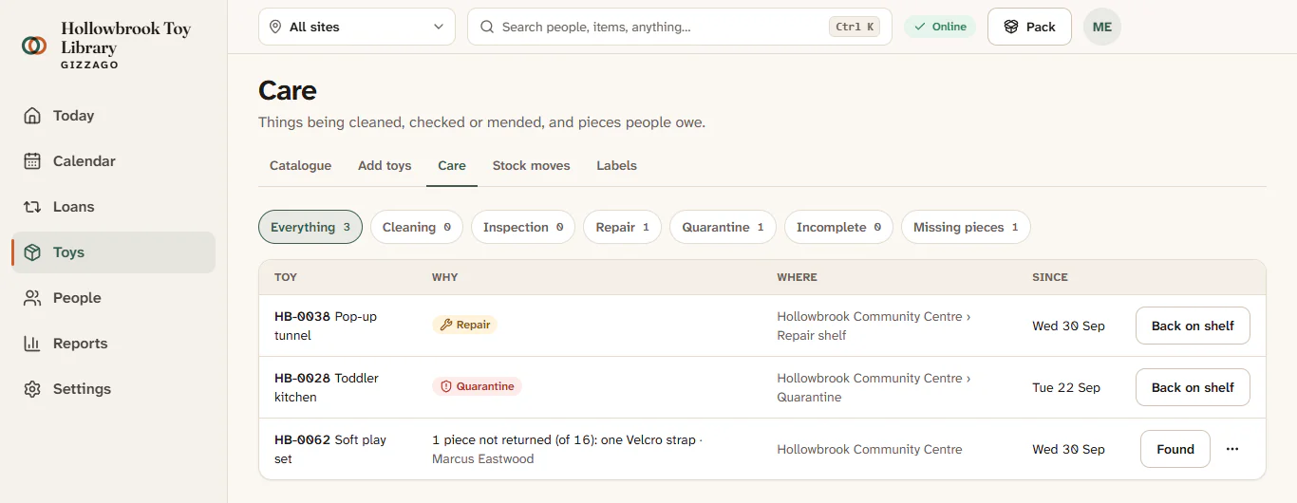Open Reports in the sidebar
This screenshot has width=1297, height=503.
(114, 344)
